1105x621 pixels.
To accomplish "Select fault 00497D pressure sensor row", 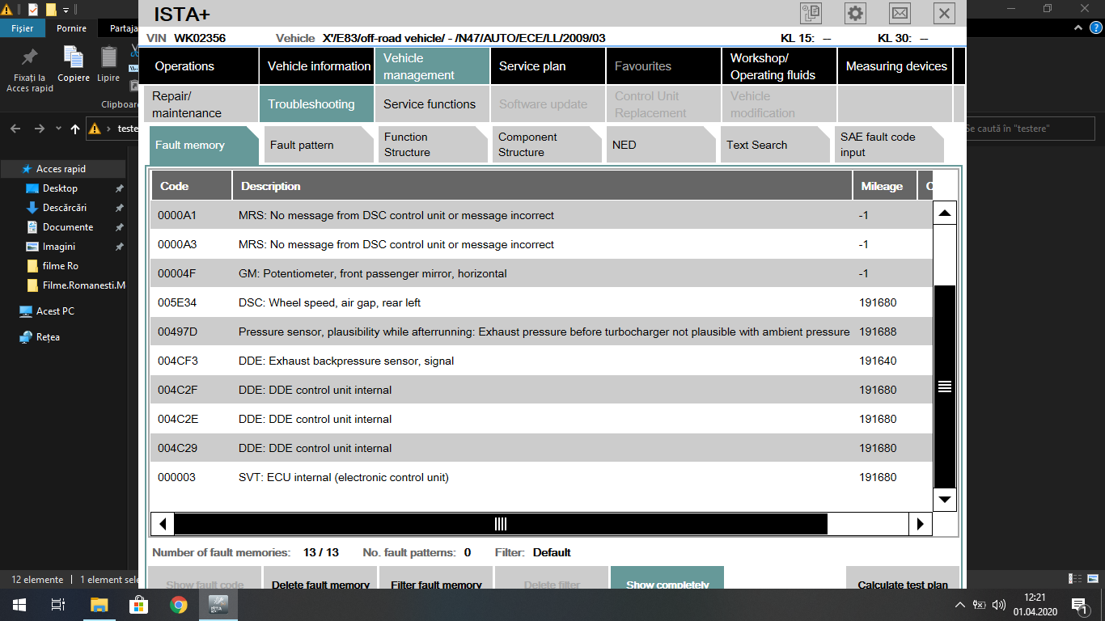I will (541, 332).
